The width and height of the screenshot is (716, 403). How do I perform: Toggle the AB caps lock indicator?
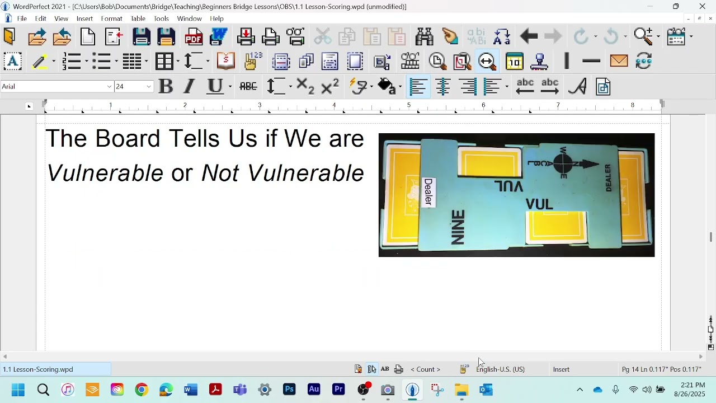[385, 369]
